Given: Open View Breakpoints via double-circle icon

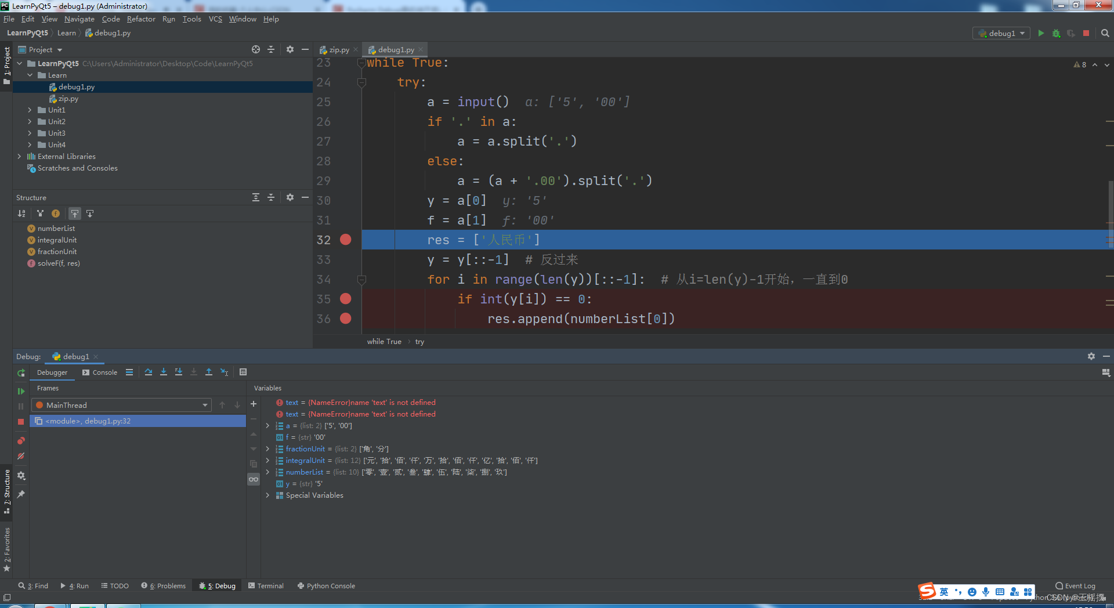Looking at the screenshot, I should click(21, 440).
